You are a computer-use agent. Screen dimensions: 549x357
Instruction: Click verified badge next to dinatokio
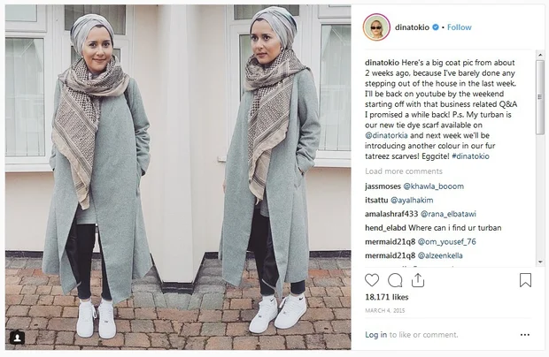tap(436, 27)
